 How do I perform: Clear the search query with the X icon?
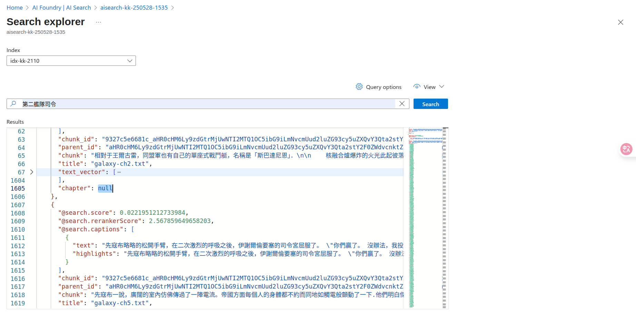401,103
